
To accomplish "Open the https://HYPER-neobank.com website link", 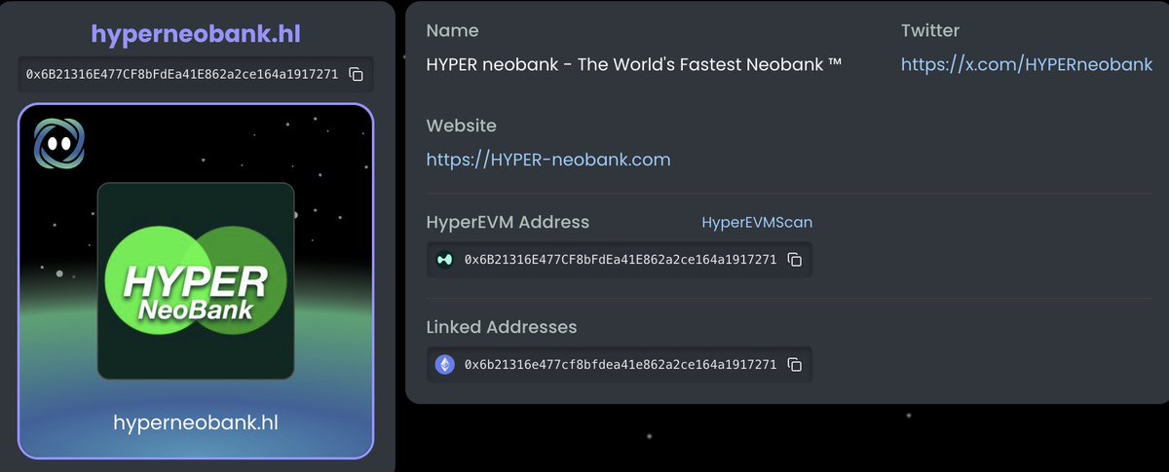I will click(x=548, y=160).
